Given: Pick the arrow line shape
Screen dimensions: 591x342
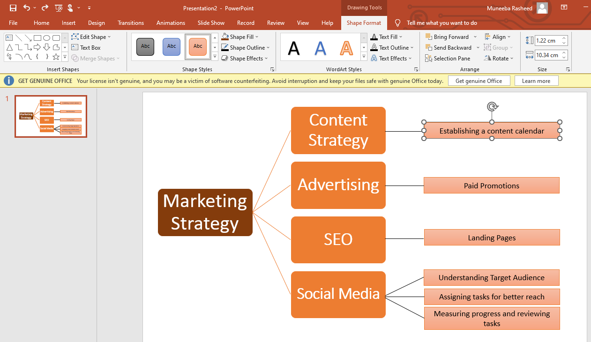Looking at the screenshot, I should (x=28, y=38).
